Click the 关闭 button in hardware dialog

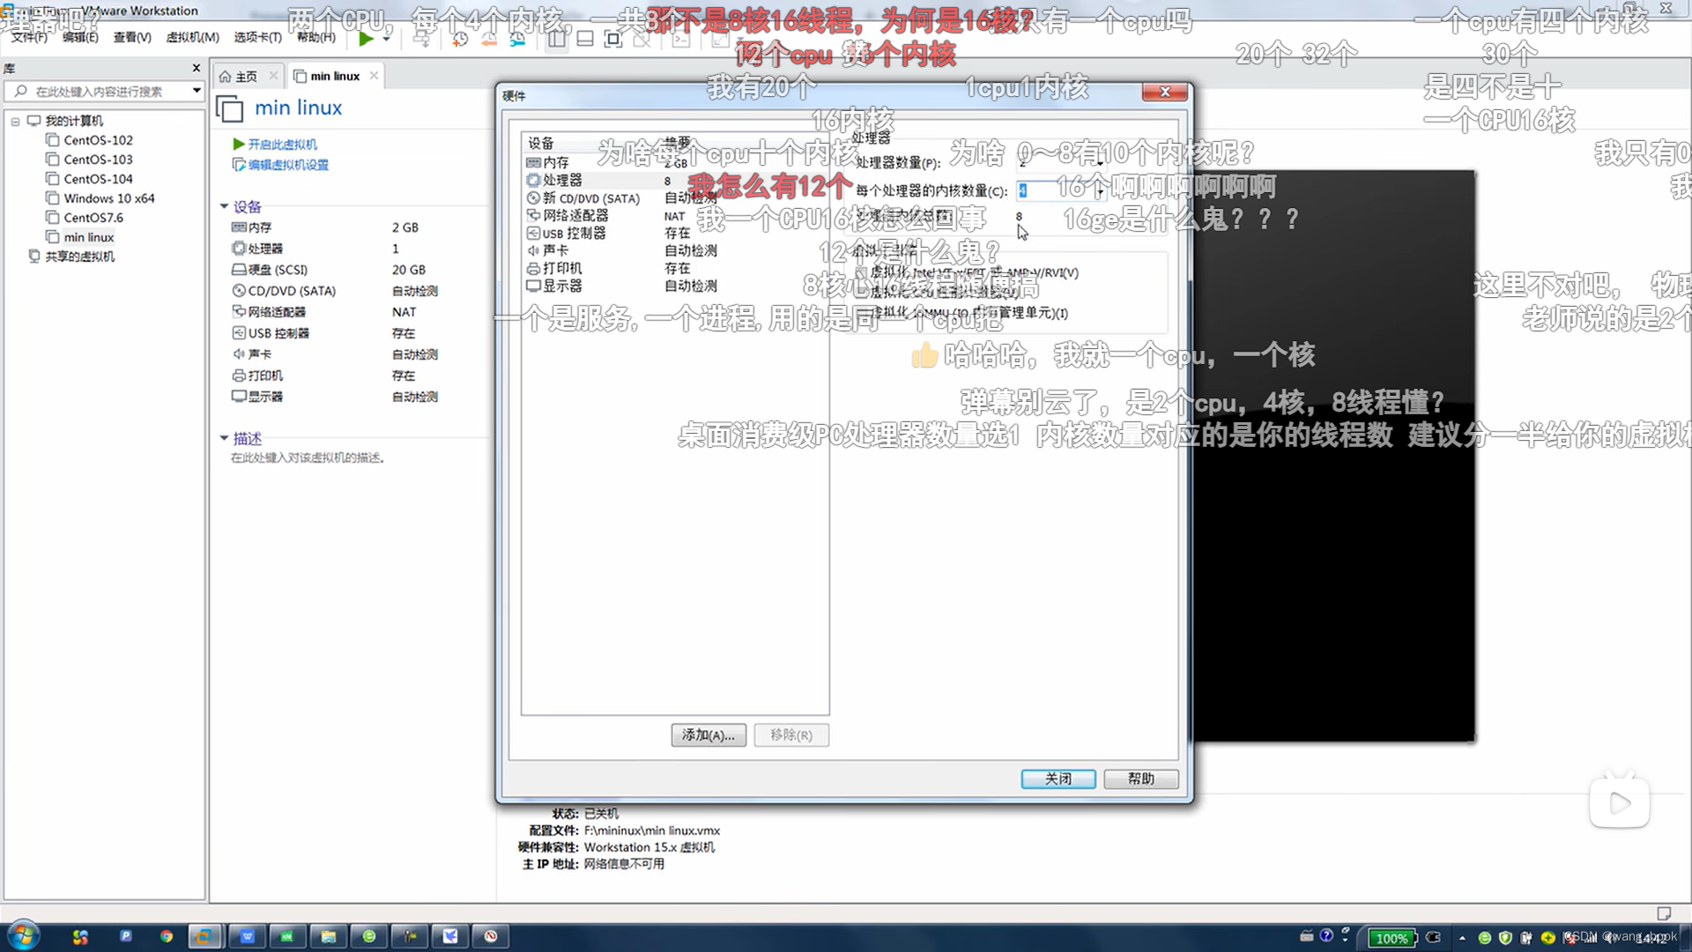click(1058, 779)
